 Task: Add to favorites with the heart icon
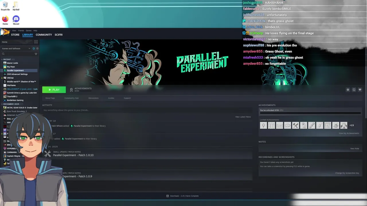coord(360,90)
